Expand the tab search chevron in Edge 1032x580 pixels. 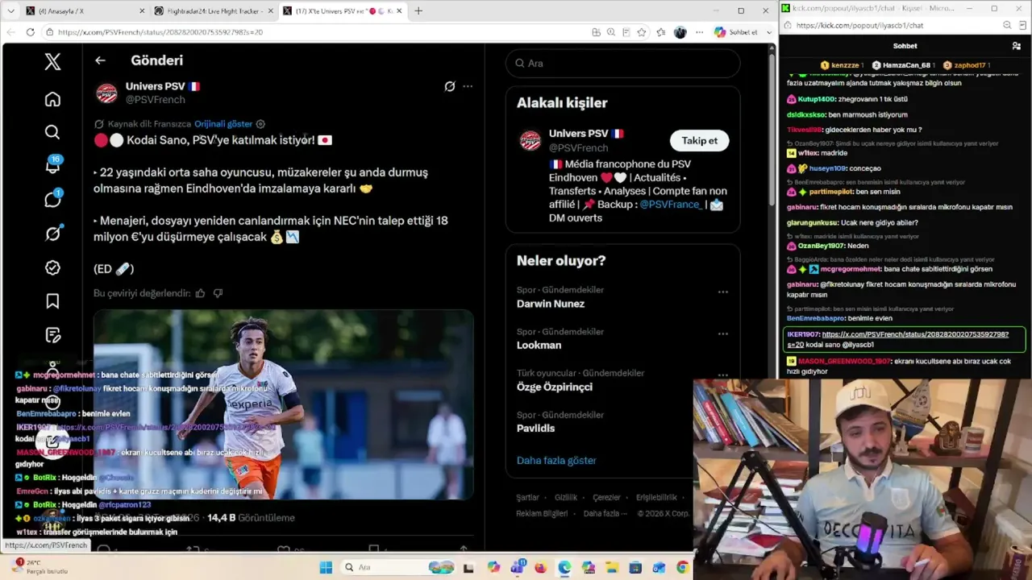click(x=10, y=11)
